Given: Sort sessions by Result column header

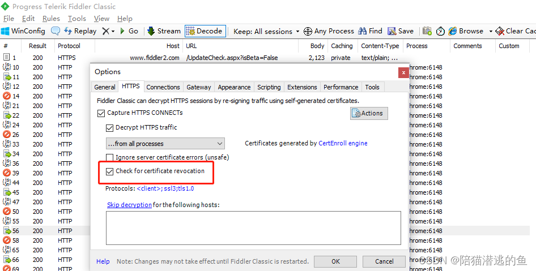Looking at the screenshot, I should pos(37,46).
